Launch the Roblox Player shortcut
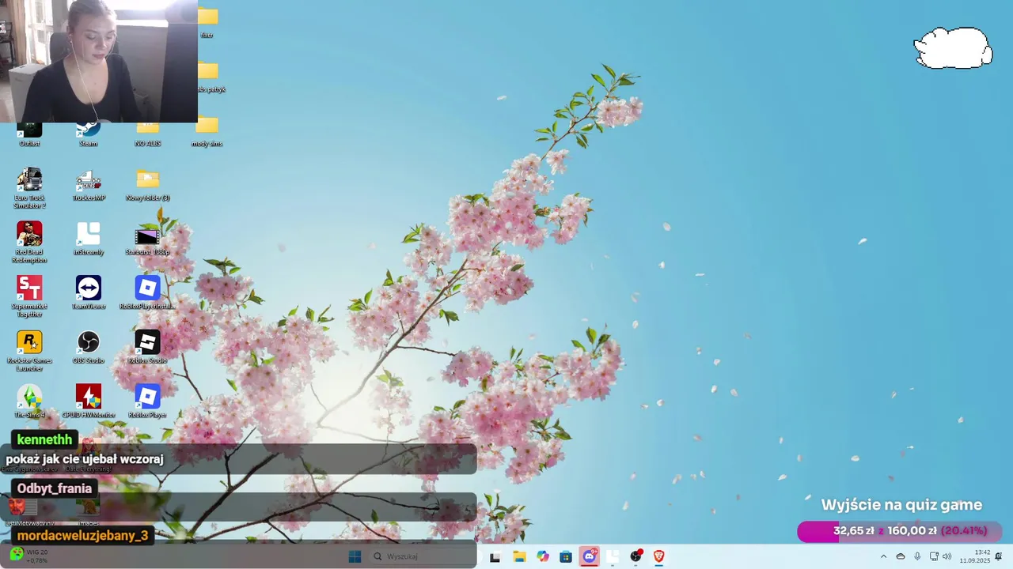 147,401
